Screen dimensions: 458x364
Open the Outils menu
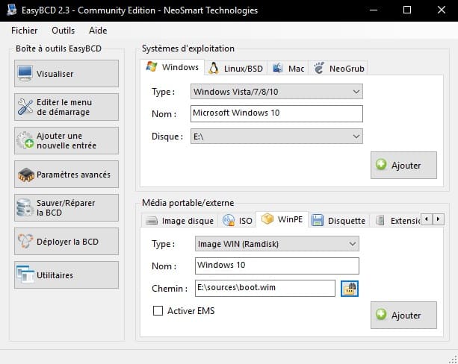[63, 31]
